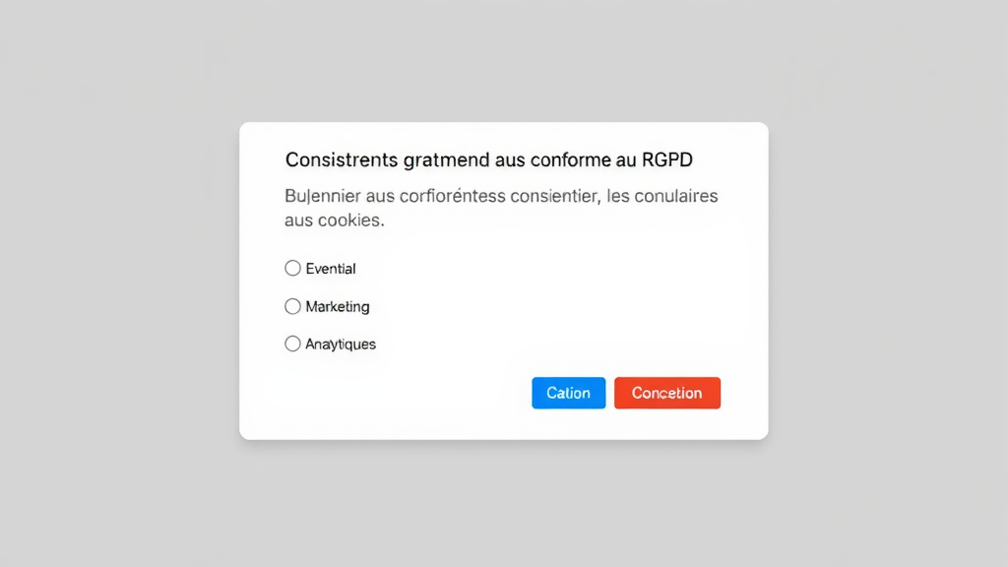Click the cookie description text below the title
The height and width of the screenshot is (567, 1008).
(x=501, y=207)
